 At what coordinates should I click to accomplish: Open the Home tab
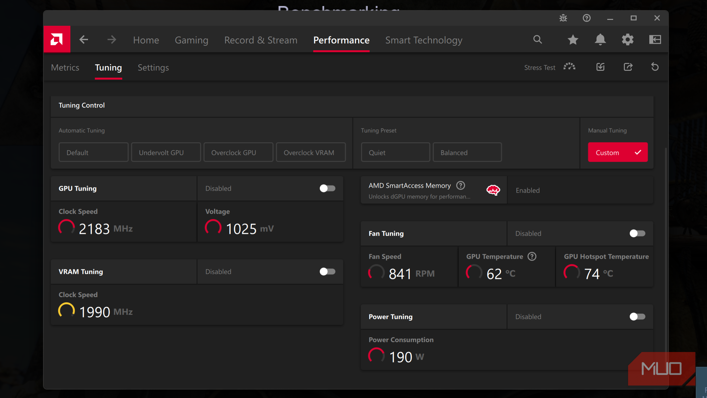coord(146,40)
